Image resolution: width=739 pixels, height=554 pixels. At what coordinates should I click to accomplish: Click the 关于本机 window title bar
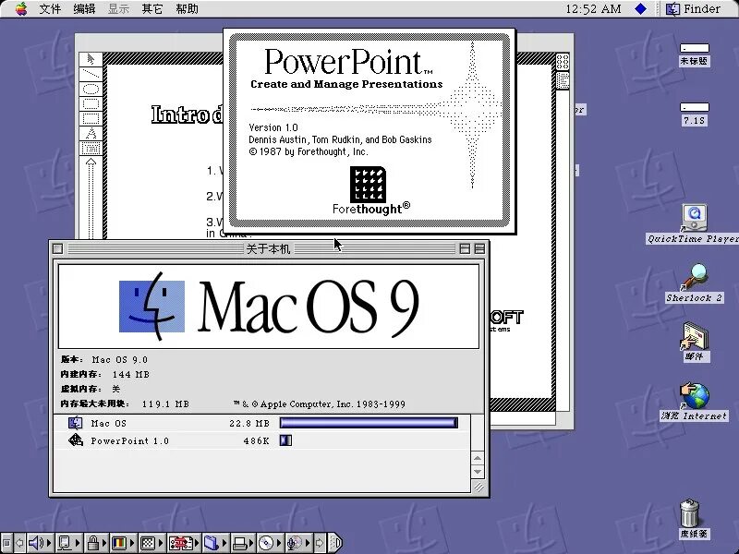(x=268, y=248)
